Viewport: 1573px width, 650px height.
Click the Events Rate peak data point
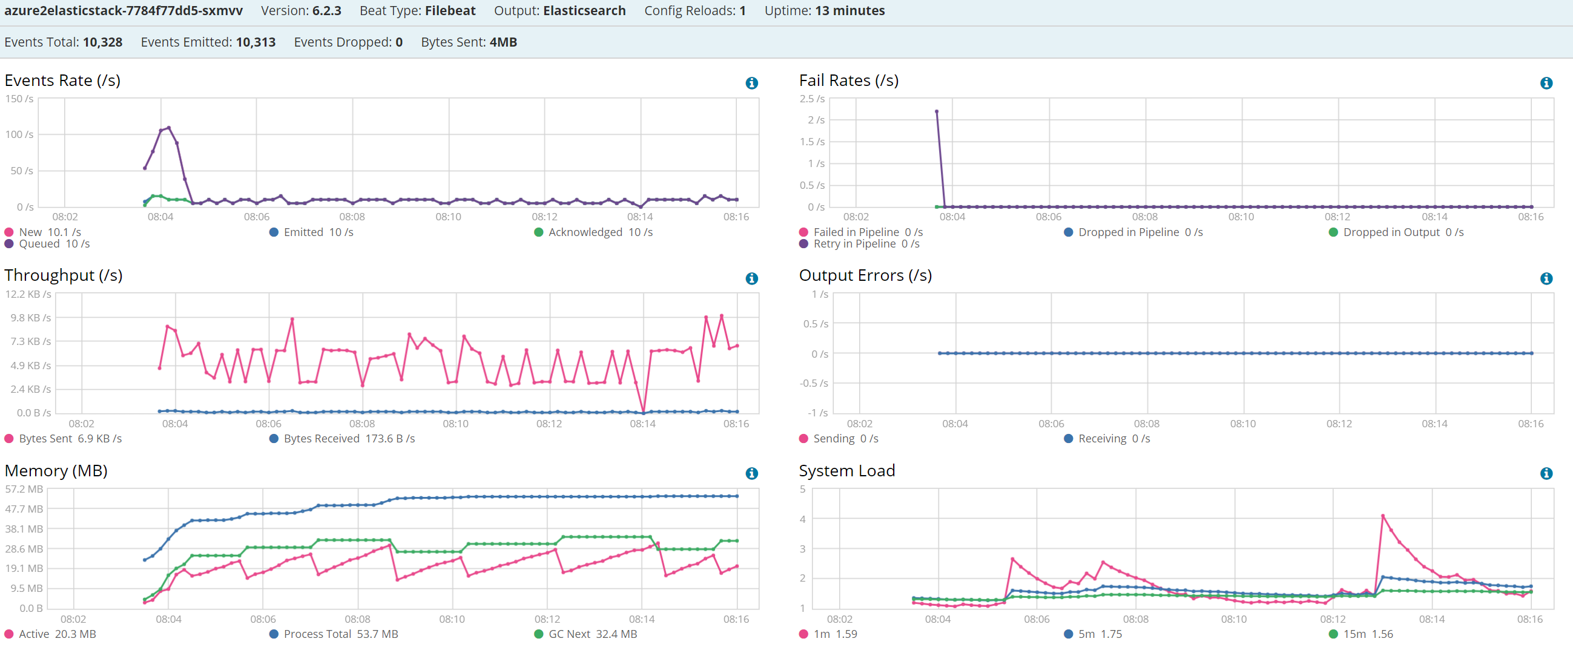click(168, 128)
